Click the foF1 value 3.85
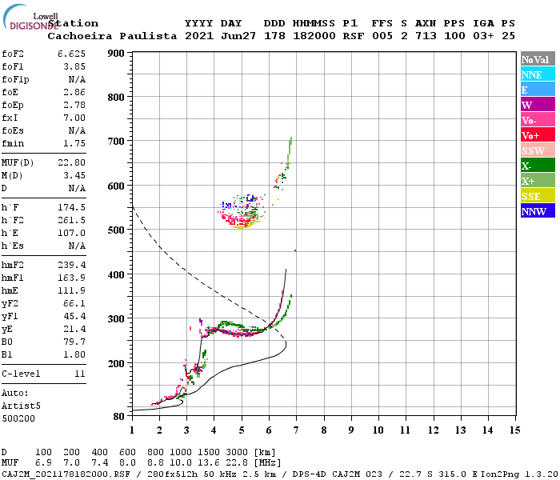560x480 pixels. 74,66
